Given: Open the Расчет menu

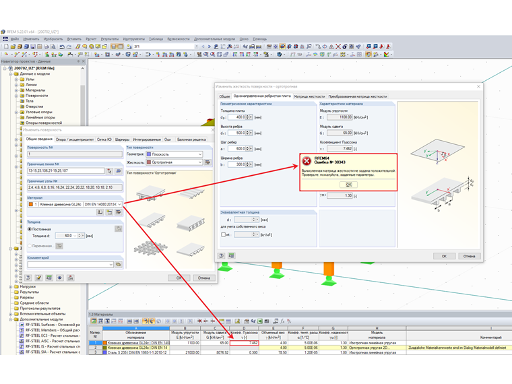Looking at the screenshot, I should [x=91, y=39].
